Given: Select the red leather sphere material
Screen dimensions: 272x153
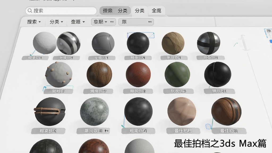Looking at the screenshot, I should tap(138, 75).
